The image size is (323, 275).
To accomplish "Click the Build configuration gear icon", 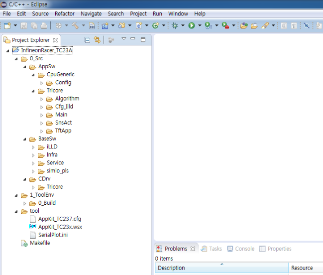I will click(59, 25).
